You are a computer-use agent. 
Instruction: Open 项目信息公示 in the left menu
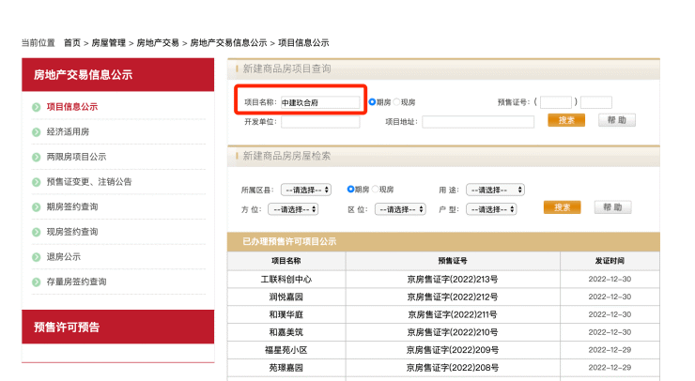coord(72,107)
